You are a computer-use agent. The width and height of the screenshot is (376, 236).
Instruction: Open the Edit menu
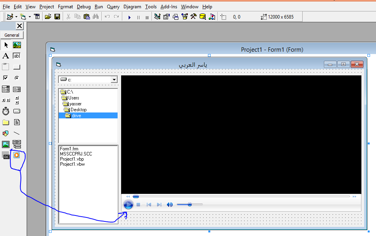pyautogui.click(x=18, y=7)
